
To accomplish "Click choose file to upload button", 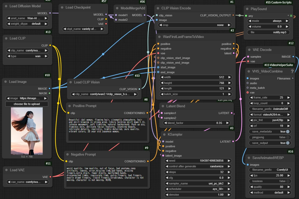I will pos(27,104).
